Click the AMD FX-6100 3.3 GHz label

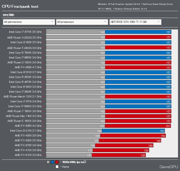tap(28, 155)
